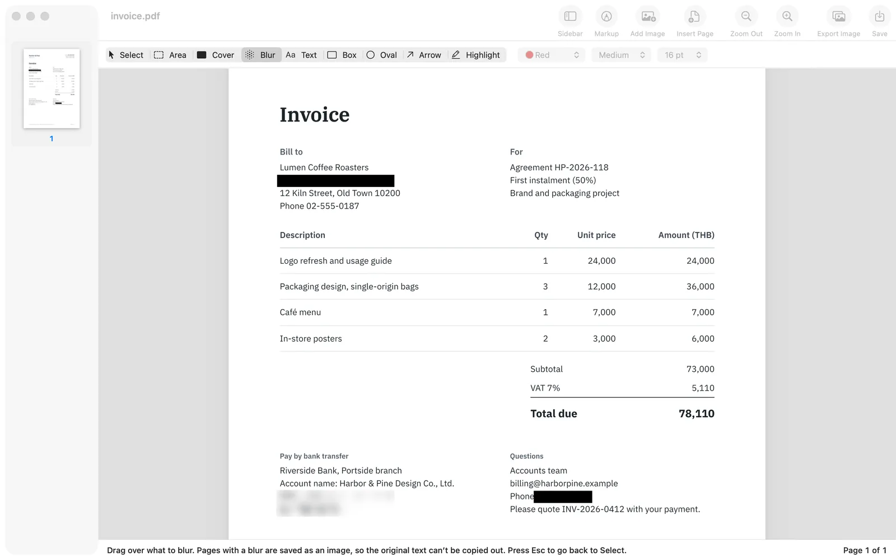Activate the Area selection tool
The height and width of the screenshot is (560, 896).
[170, 55]
